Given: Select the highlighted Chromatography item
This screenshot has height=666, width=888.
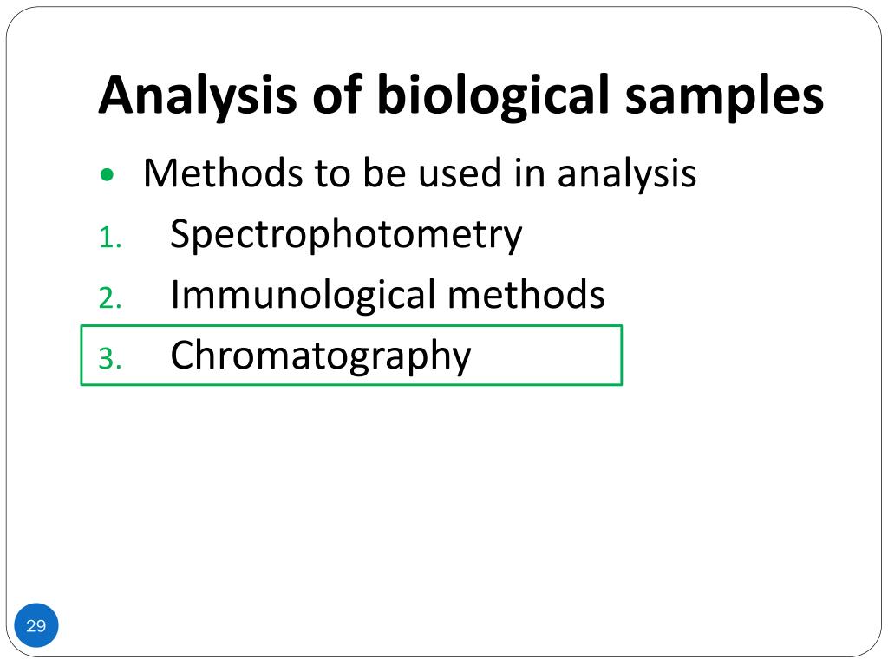Looking at the screenshot, I should (x=321, y=355).
